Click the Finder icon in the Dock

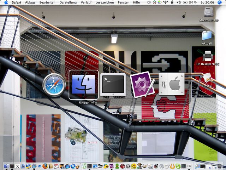[6, 166]
